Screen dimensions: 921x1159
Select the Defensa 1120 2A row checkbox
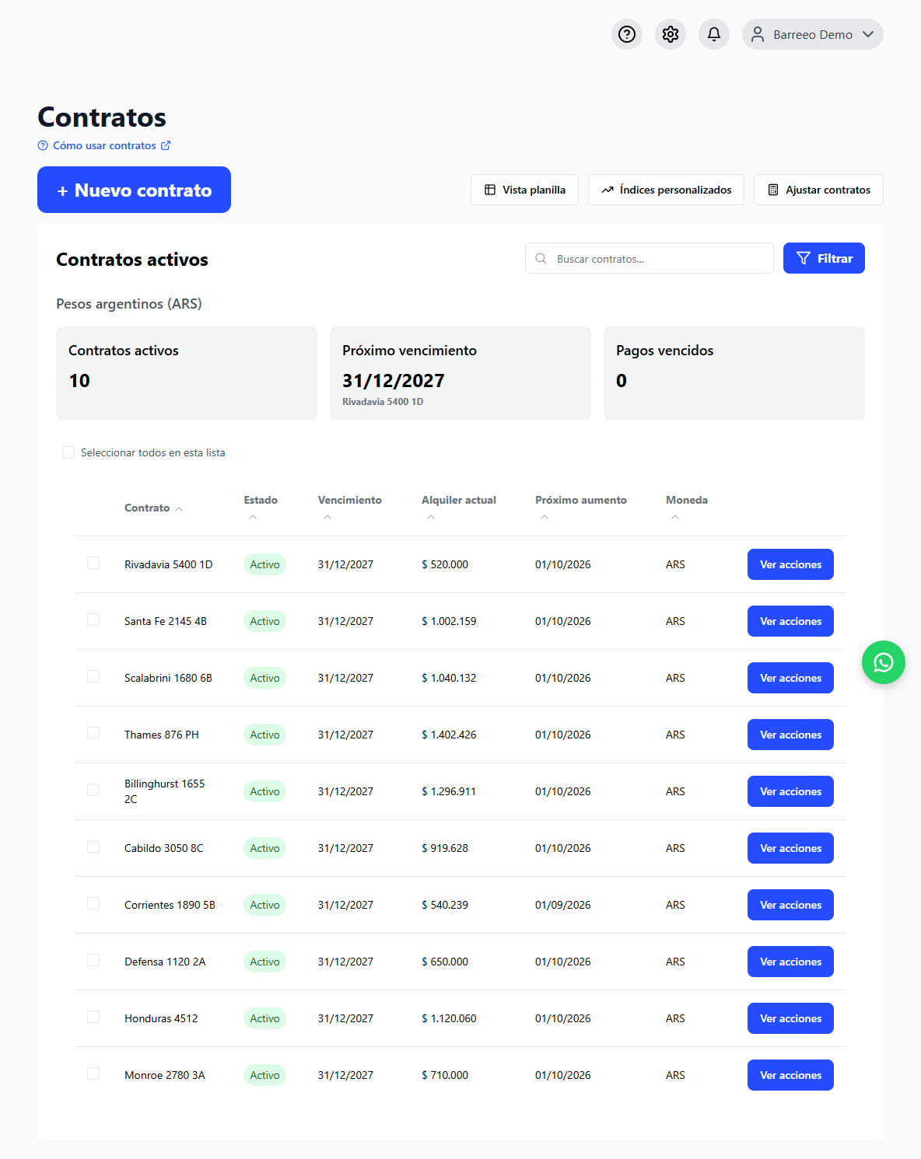coord(93,960)
